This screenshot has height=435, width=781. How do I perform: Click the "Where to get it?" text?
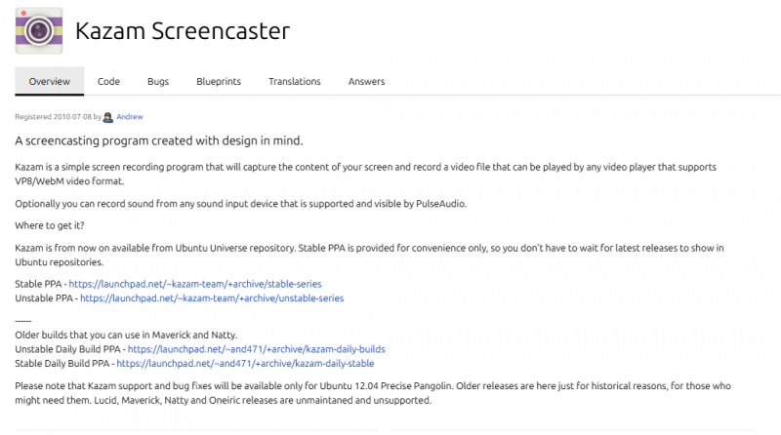point(50,225)
